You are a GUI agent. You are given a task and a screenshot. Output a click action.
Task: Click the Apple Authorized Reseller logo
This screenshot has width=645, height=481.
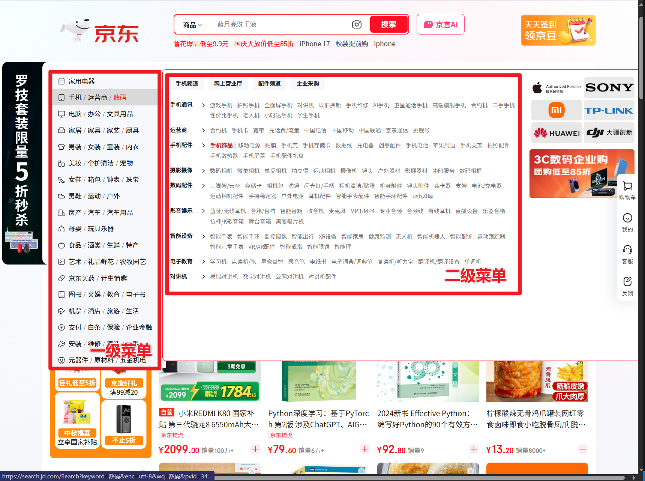click(556, 88)
